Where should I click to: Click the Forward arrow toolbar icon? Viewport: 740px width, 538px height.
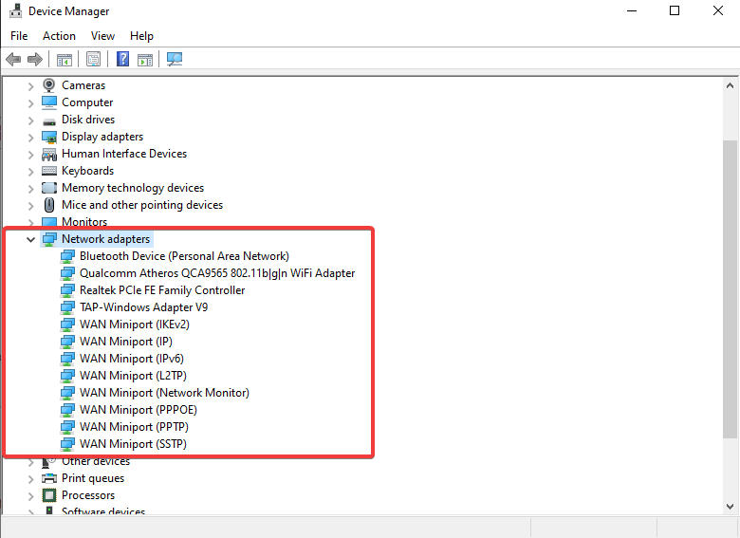pos(35,60)
